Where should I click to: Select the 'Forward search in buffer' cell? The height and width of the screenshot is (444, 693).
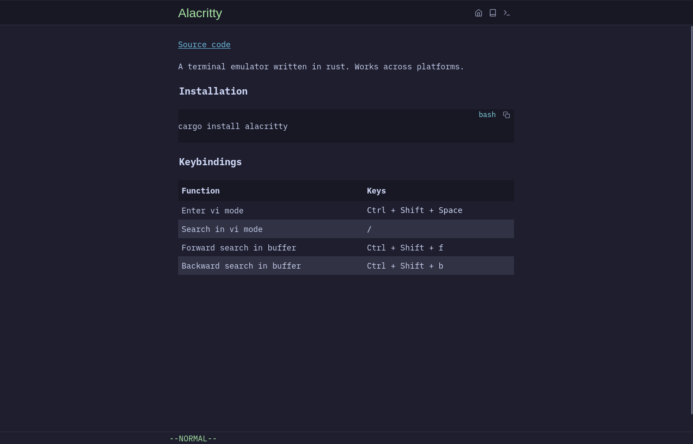(x=271, y=247)
